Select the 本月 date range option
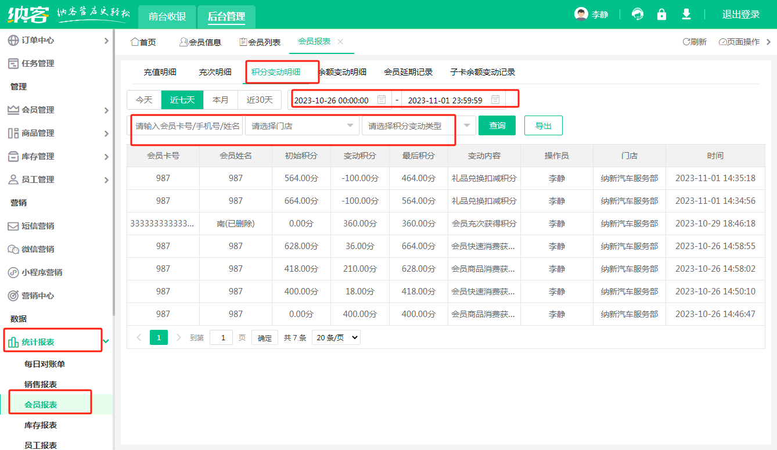The height and width of the screenshot is (450, 777). coord(221,100)
